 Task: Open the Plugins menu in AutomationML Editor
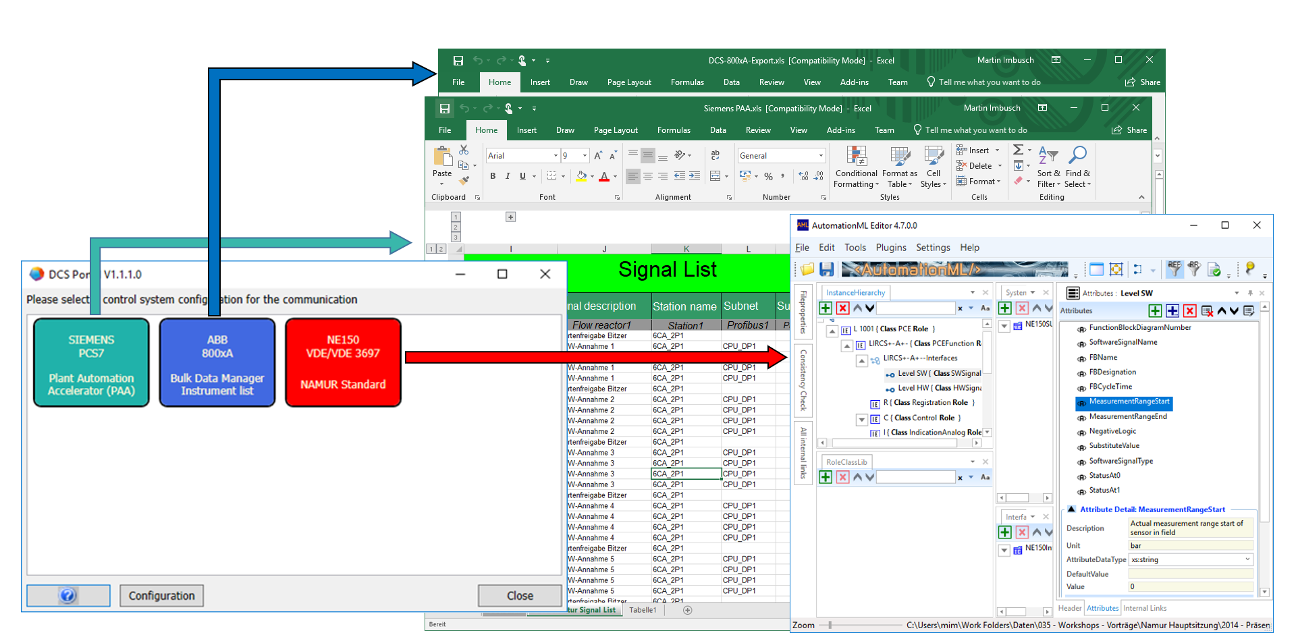(x=890, y=248)
